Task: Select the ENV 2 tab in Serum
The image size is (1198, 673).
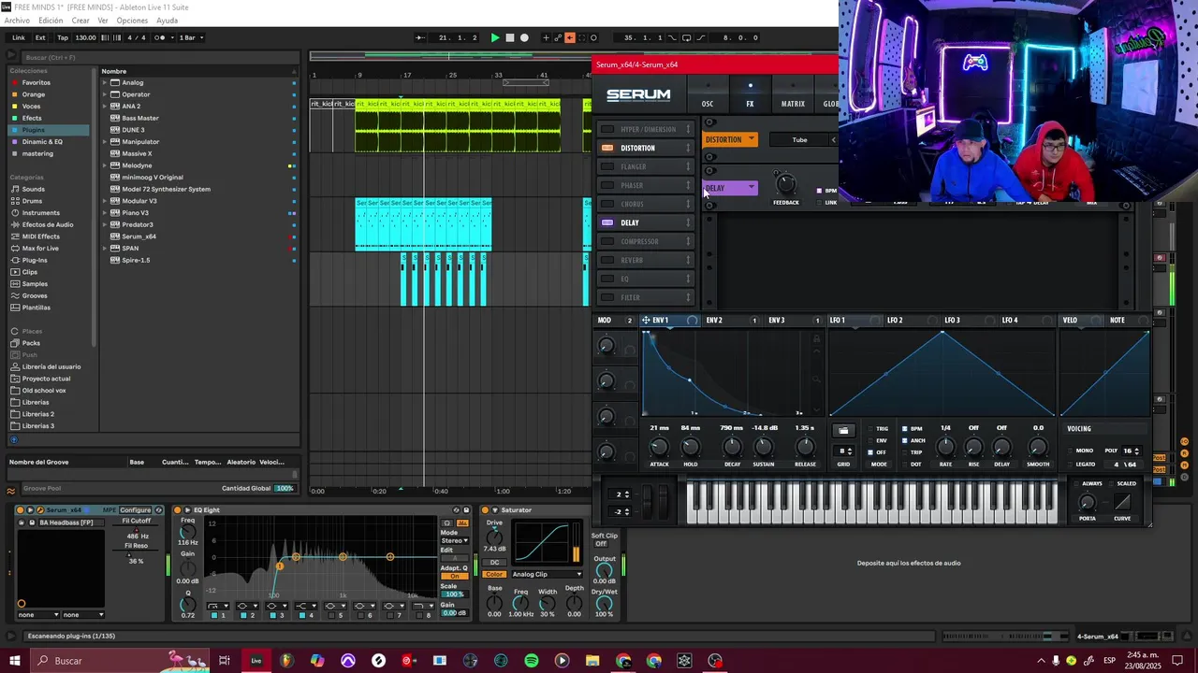Action: 714,321
